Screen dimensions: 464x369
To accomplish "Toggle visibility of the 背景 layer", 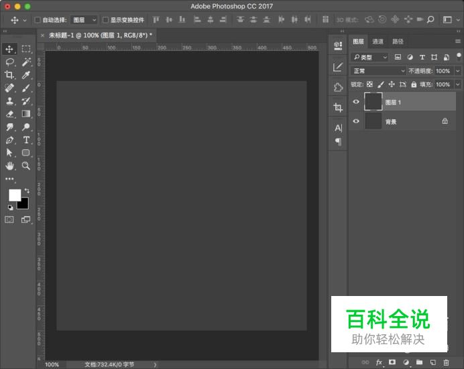I will pyautogui.click(x=356, y=121).
